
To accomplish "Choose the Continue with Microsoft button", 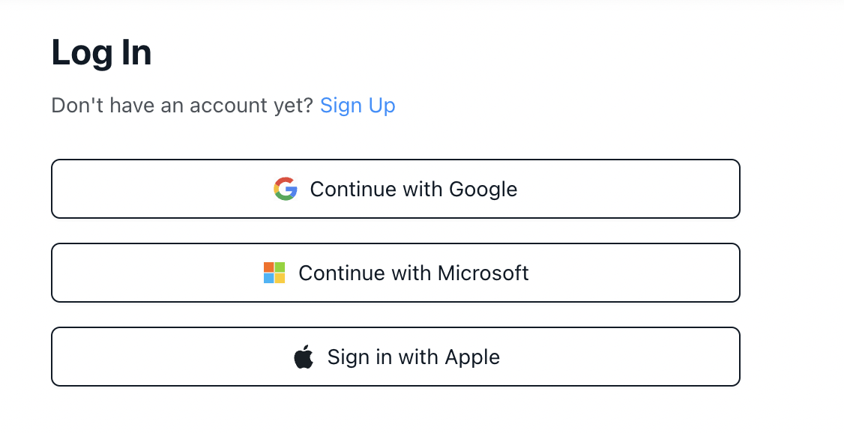I will pyautogui.click(x=396, y=273).
